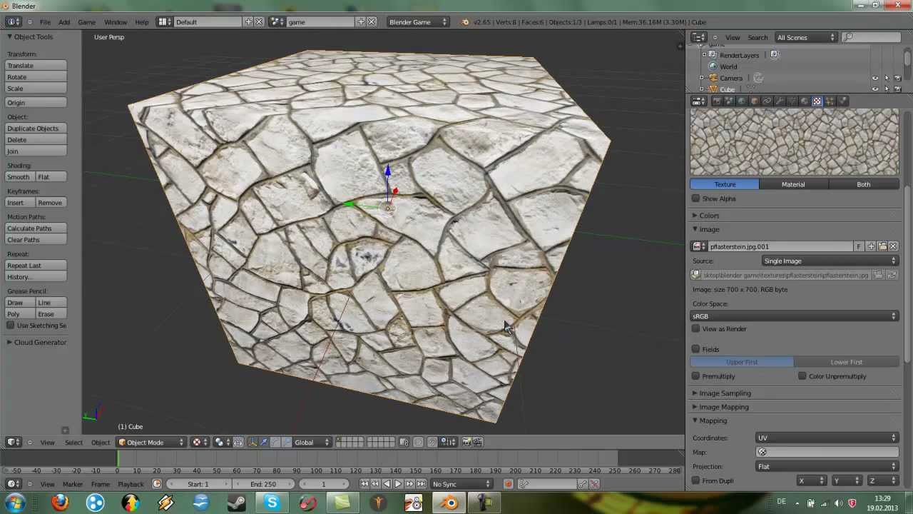This screenshot has height=514, width=913.
Task: Toggle the Fields checkbox
Action: (x=695, y=349)
